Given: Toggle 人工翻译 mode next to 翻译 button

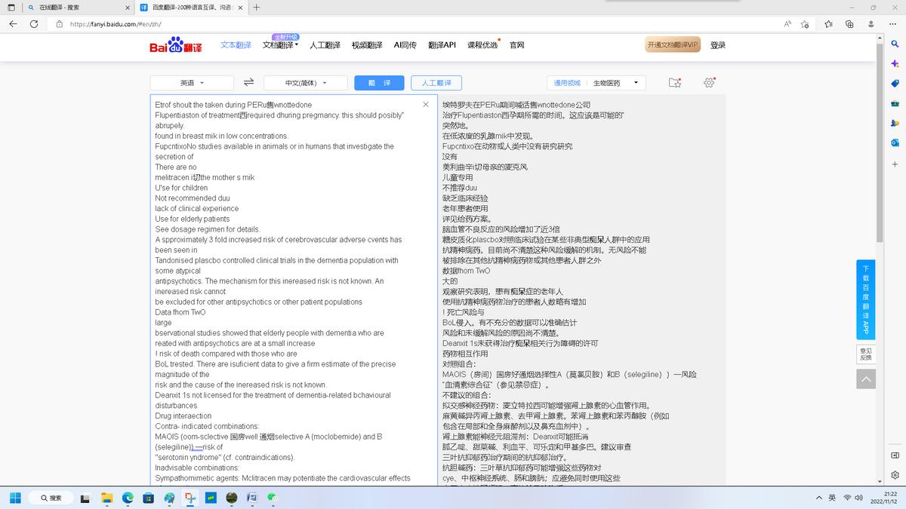Looking at the screenshot, I should tap(436, 82).
